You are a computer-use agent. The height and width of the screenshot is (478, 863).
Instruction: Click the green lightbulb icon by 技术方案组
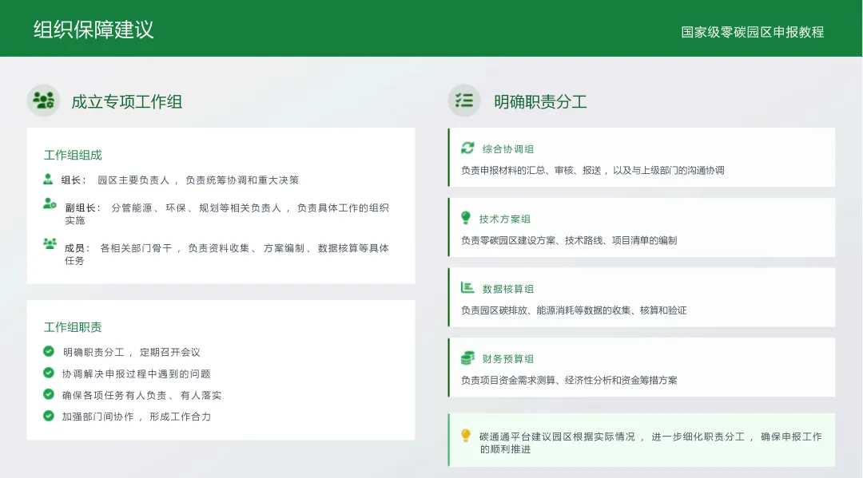click(x=466, y=218)
